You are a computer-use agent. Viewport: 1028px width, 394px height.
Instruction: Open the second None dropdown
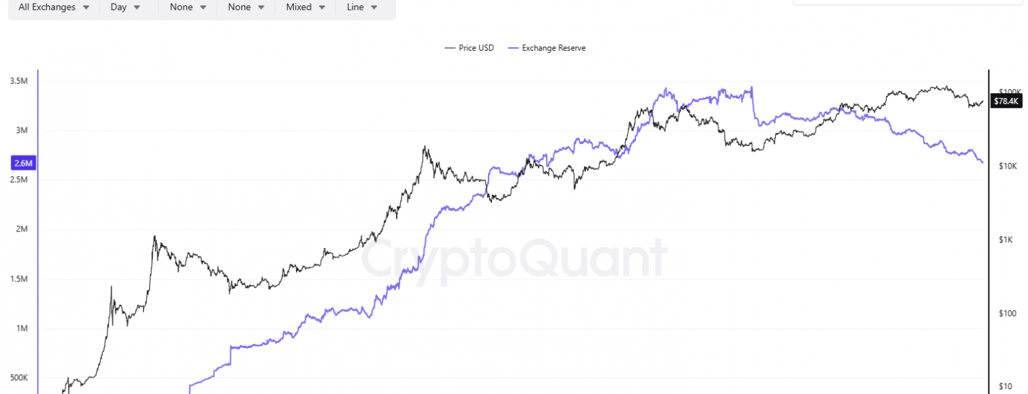[245, 8]
